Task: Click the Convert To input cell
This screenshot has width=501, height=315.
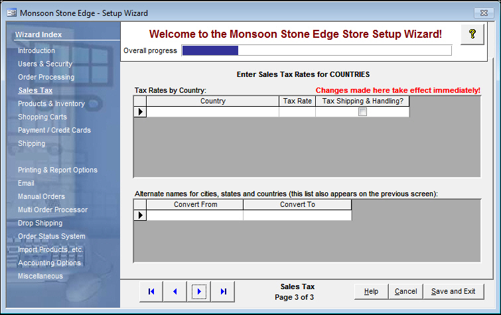Action: 297,216
